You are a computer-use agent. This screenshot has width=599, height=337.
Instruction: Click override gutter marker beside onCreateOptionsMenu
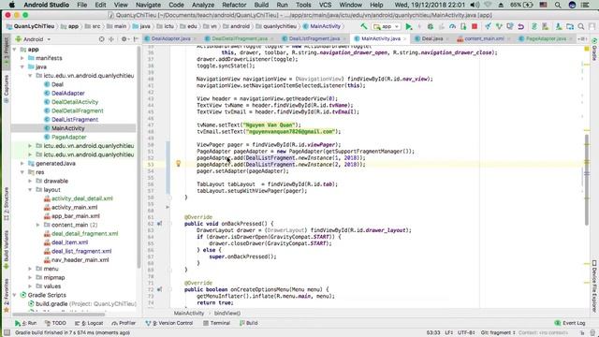pos(159,289)
